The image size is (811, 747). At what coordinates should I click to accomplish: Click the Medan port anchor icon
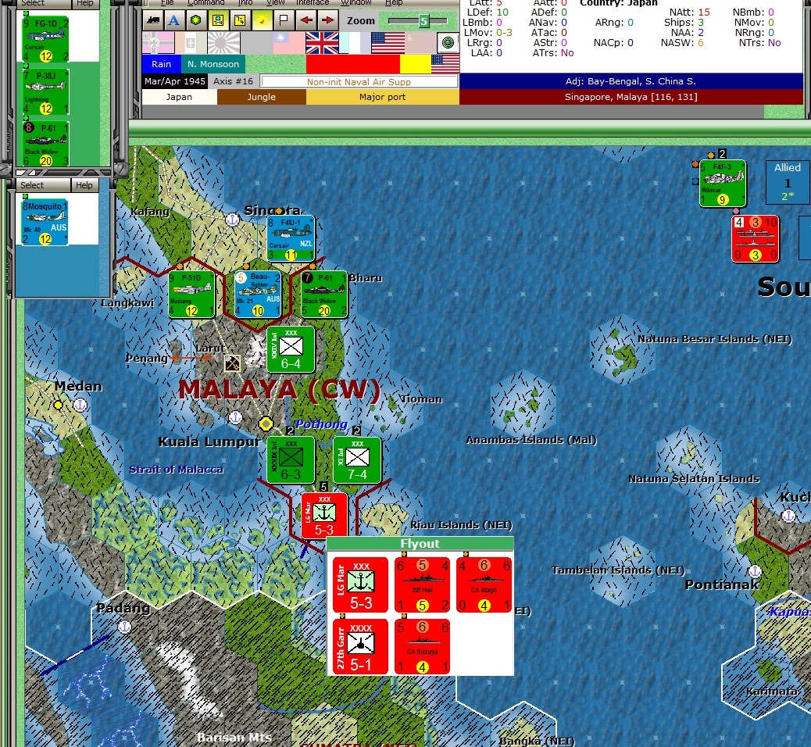click(x=80, y=405)
